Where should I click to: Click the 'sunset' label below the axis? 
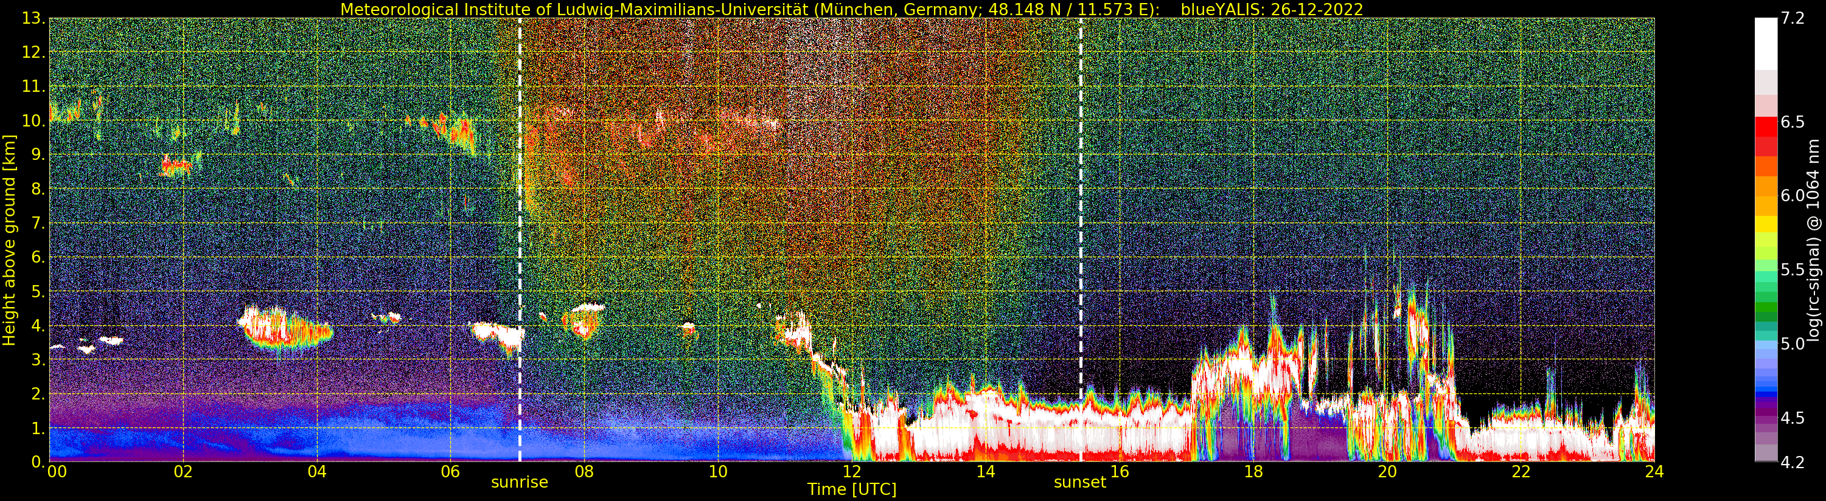coord(1079,483)
